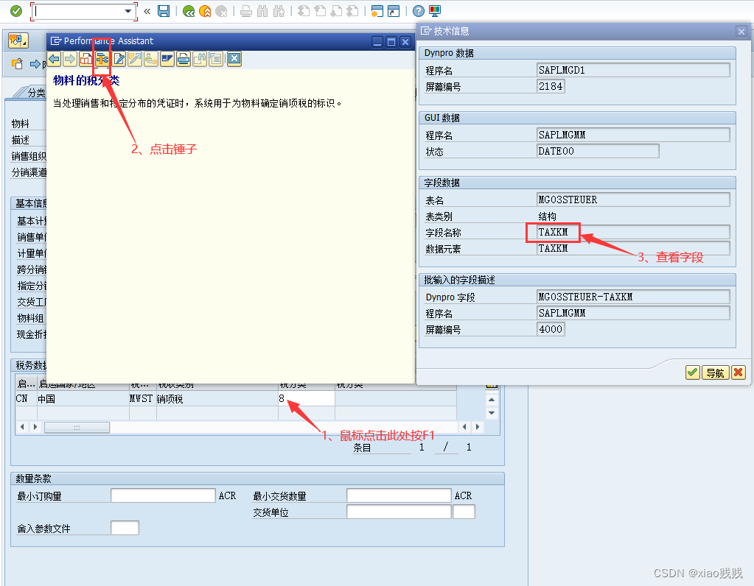Click the Next Page icon
Screen dimensions: 754x586
click(x=336, y=11)
